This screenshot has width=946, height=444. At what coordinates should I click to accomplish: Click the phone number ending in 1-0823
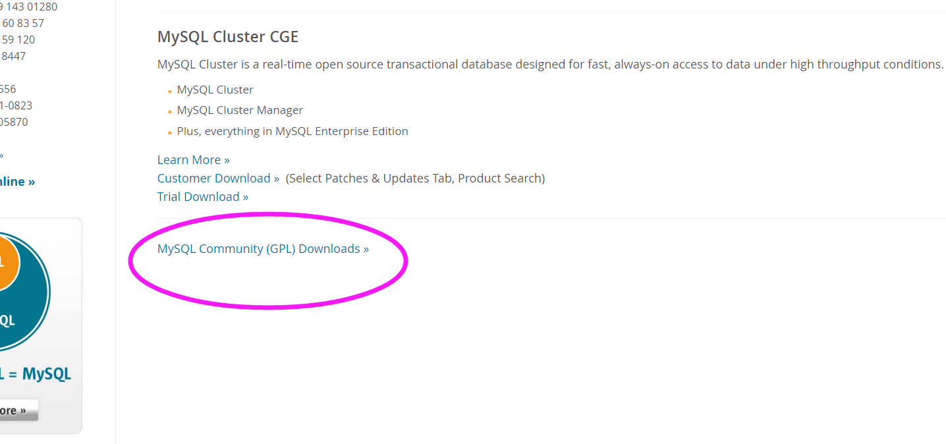point(16,106)
